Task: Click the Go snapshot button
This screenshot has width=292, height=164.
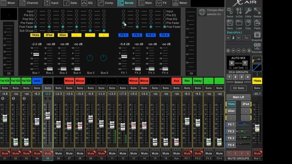Action: (246, 38)
